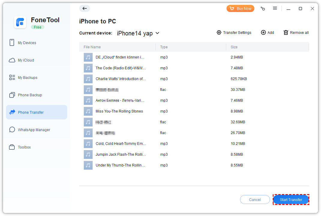Image resolution: width=321 pixels, height=216 pixels.
Task: Open WhatsApp Manager
Action: [x=34, y=130]
